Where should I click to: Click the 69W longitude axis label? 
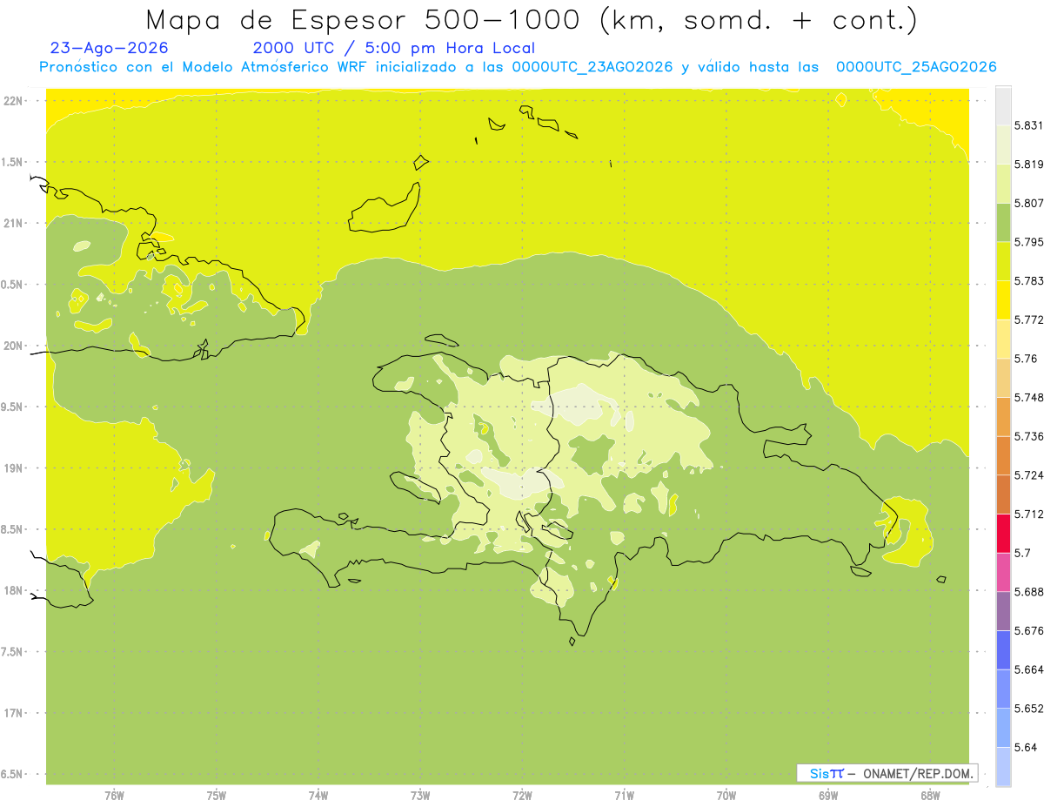[x=828, y=796]
